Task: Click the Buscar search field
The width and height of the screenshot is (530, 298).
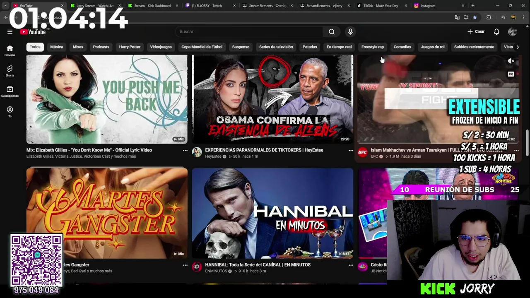Action: click(249, 31)
